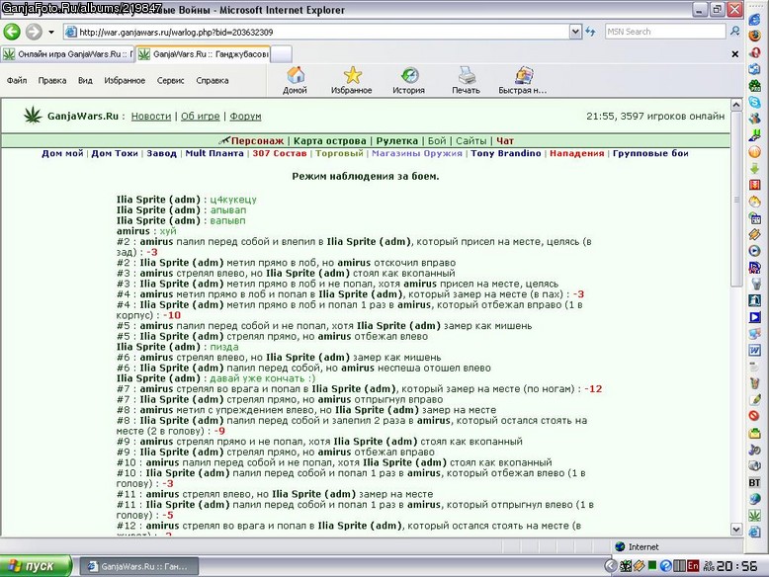The width and height of the screenshot is (769, 577).
Task: Click the search magnifier icon next to MSN Search
Action: [734, 32]
